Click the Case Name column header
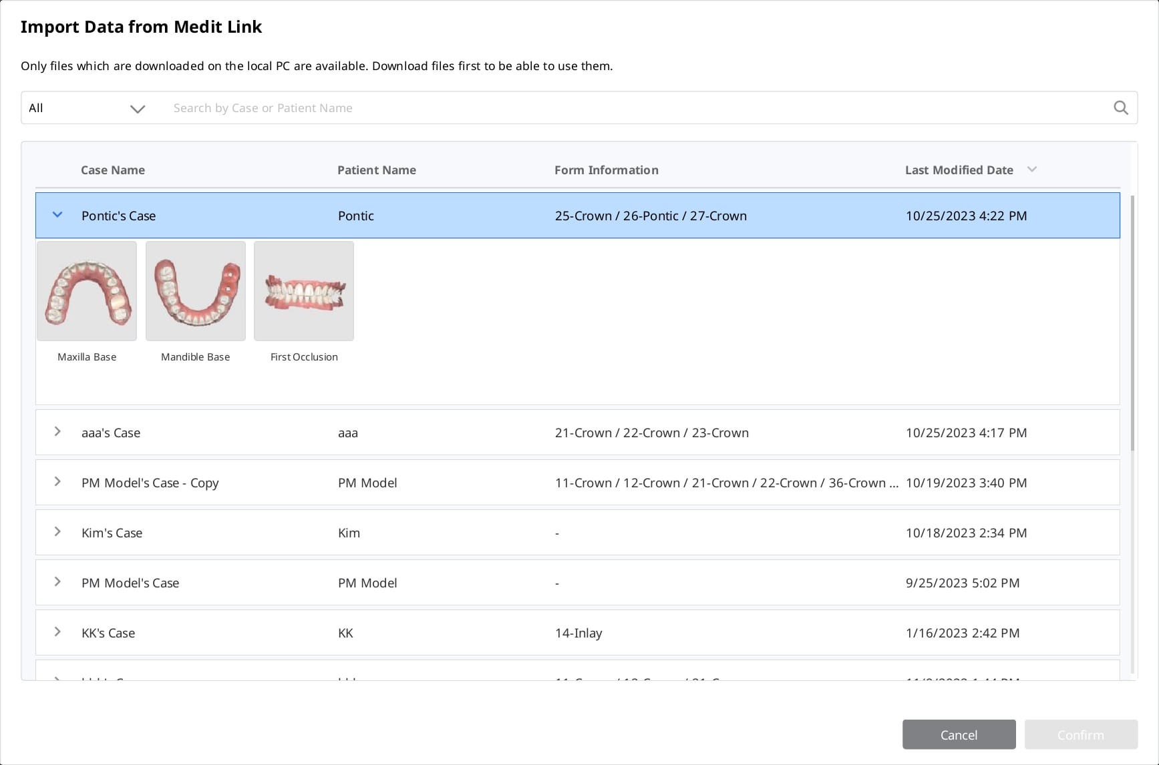The width and height of the screenshot is (1159, 765). click(113, 170)
